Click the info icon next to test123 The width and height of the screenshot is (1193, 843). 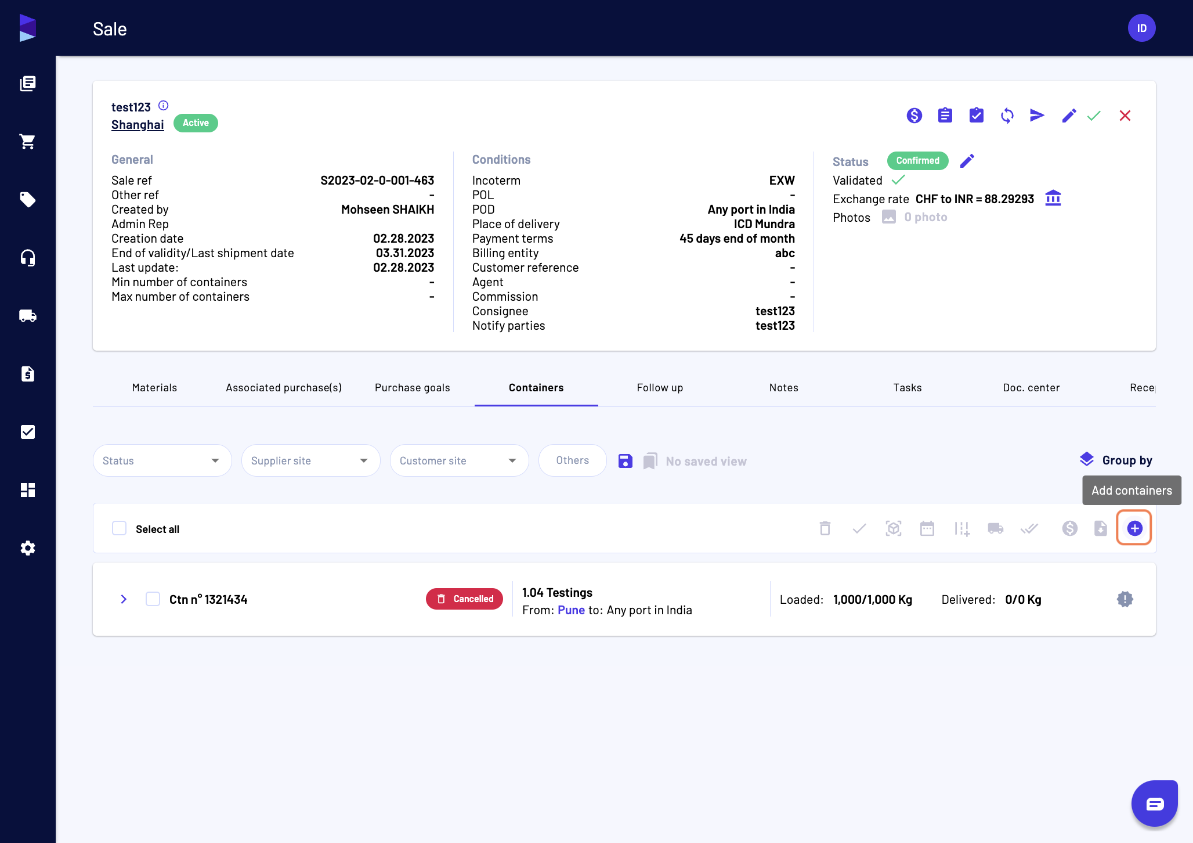pyautogui.click(x=163, y=106)
